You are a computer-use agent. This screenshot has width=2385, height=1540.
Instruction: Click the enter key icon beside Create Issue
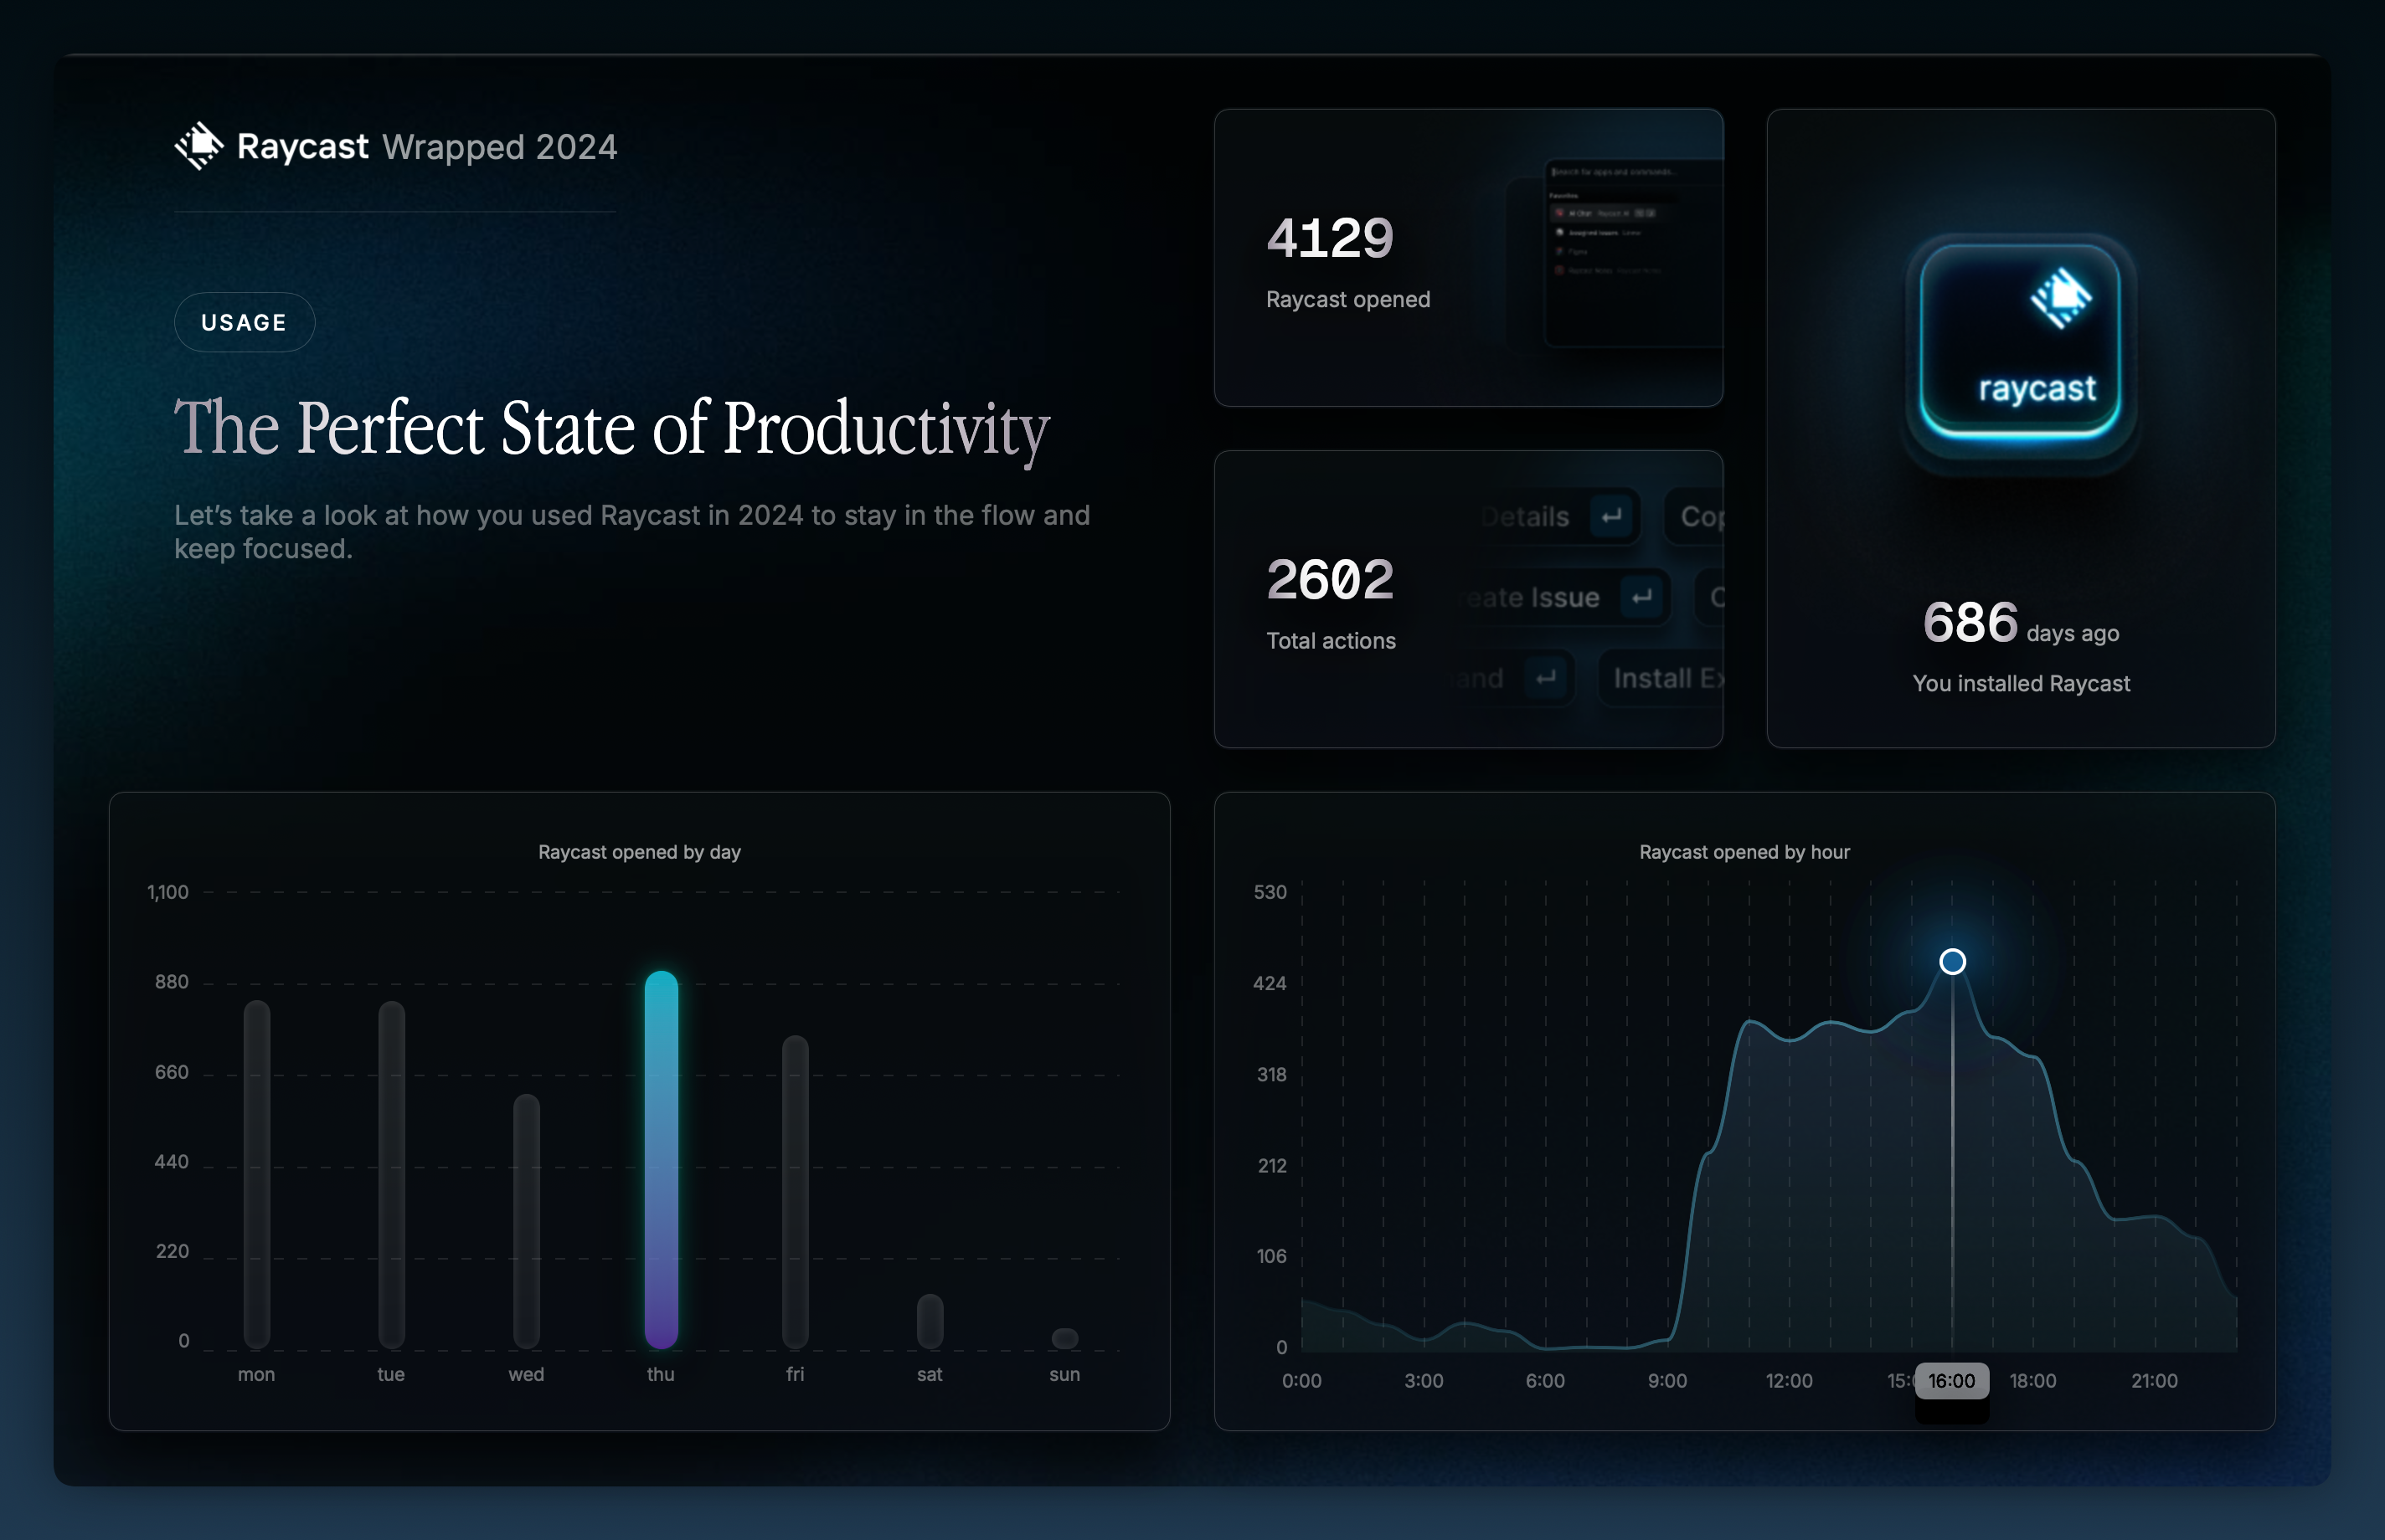(x=1641, y=598)
